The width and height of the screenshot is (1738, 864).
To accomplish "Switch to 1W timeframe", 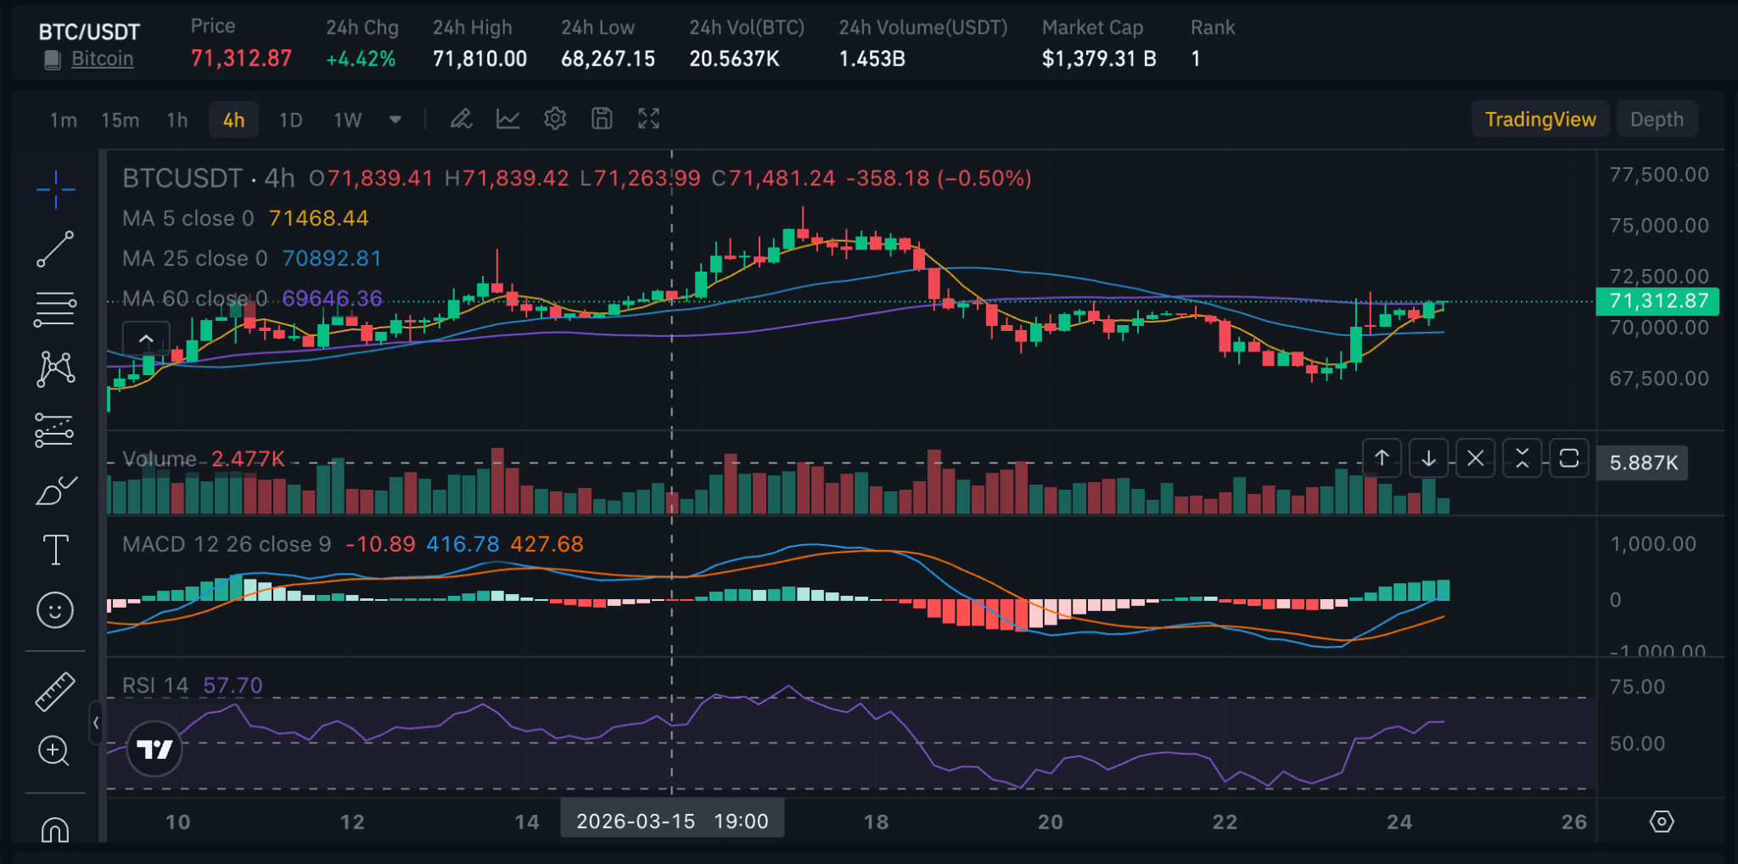I will click(x=347, y=120).
